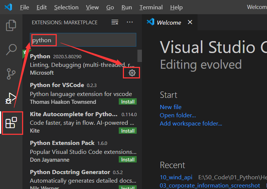Install Kite Autocomplete extension
This screenshot has width=267, height=189.
[x=128, y=131]
